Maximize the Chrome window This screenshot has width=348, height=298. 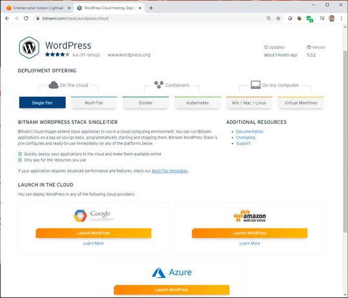pos(327,5)
